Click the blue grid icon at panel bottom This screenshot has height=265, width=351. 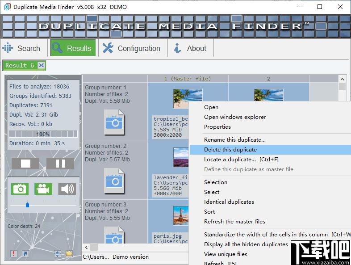(x=58, y=253)
